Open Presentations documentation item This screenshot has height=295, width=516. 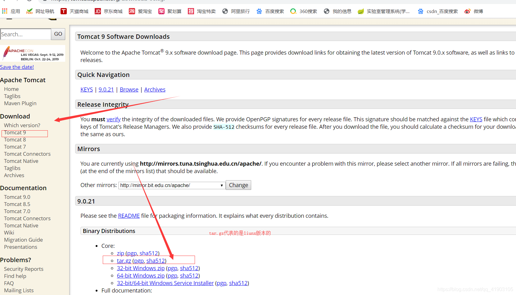[20, 247]
